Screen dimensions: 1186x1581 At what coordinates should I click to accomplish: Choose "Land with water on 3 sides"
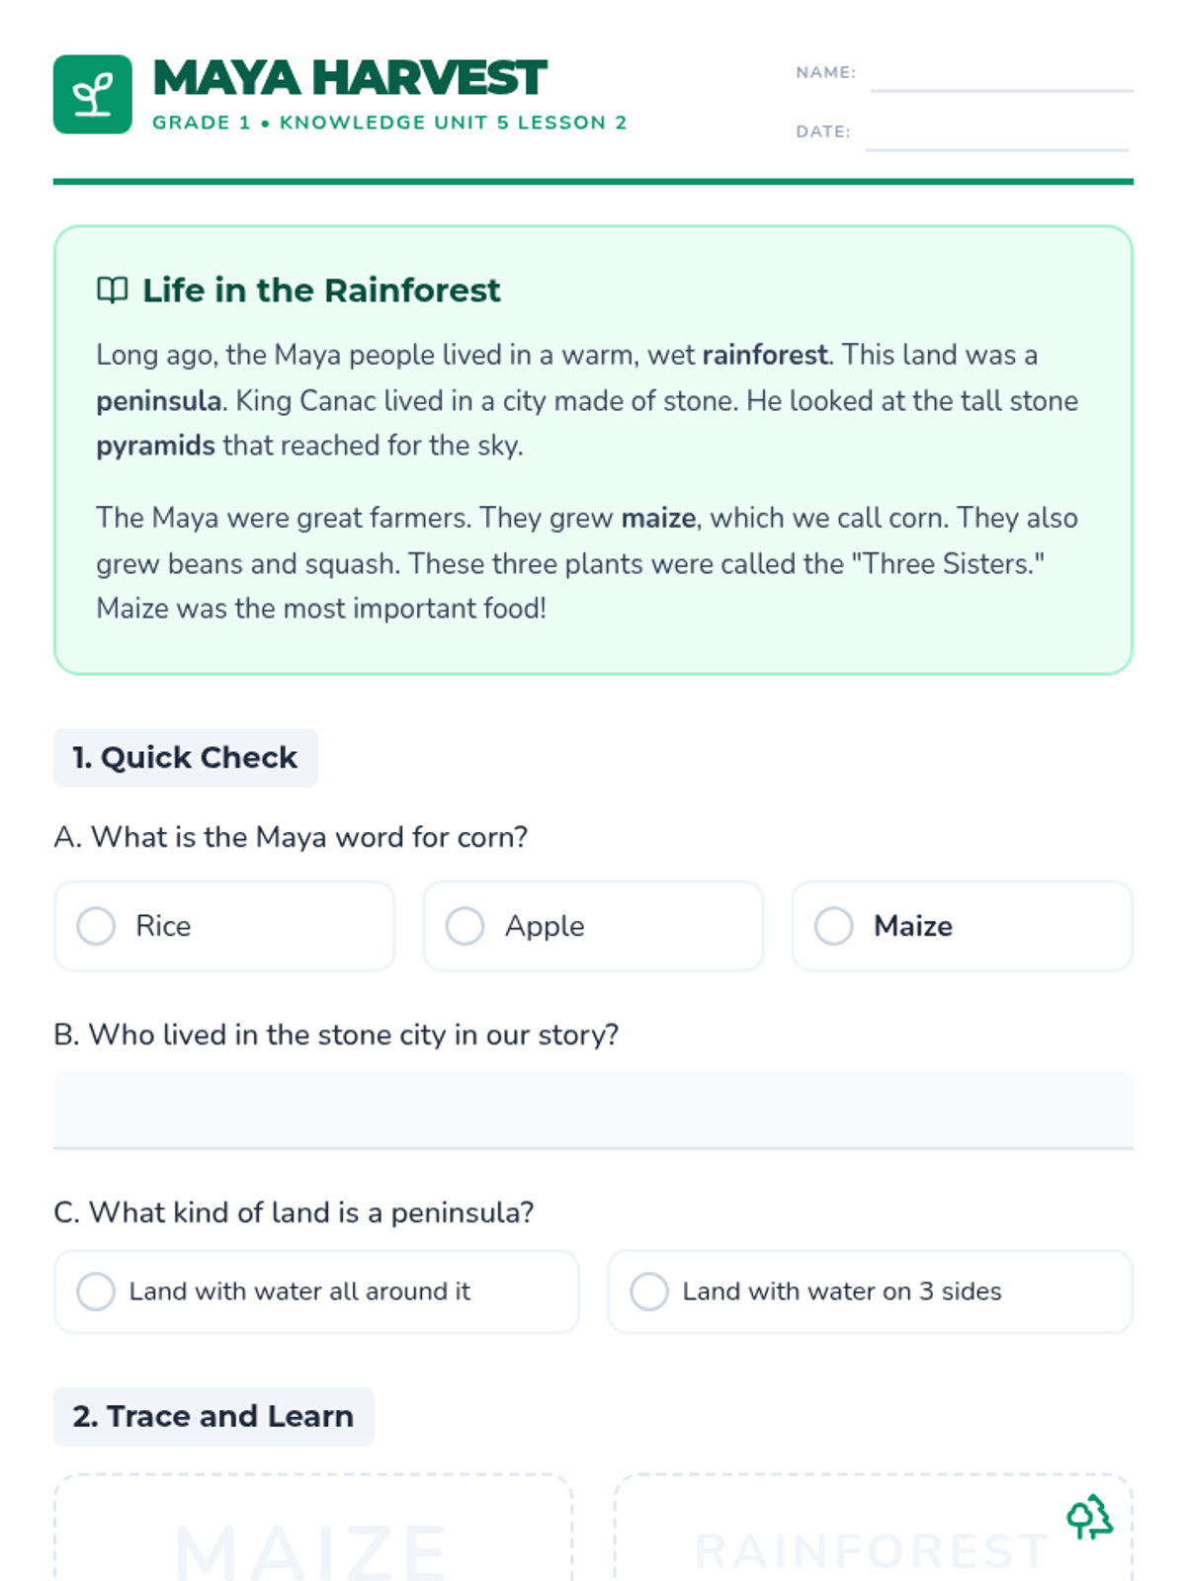pos(649,1291)
